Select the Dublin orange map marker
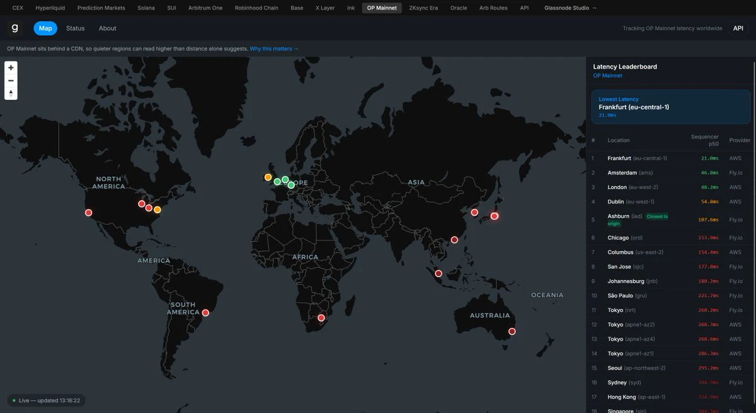 (268, 178)
